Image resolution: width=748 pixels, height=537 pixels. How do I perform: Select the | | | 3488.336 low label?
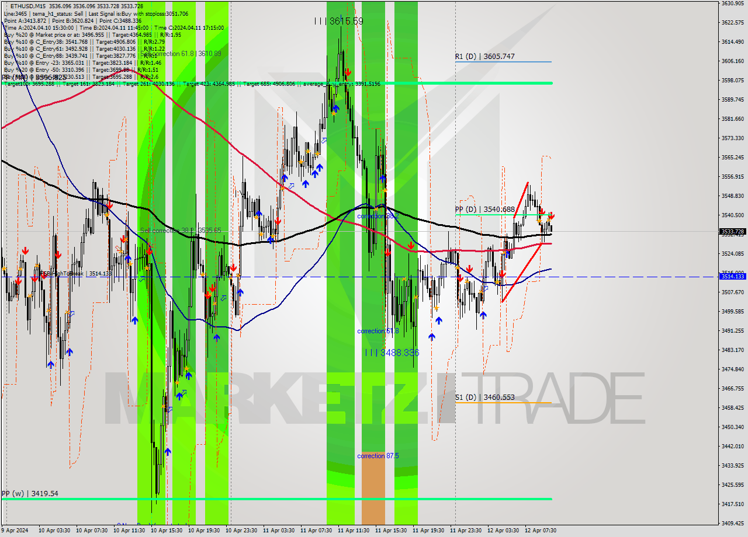point(392,353)
